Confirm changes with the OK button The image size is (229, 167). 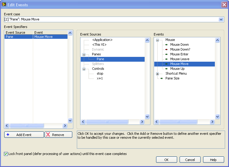(x=167, y=160)
